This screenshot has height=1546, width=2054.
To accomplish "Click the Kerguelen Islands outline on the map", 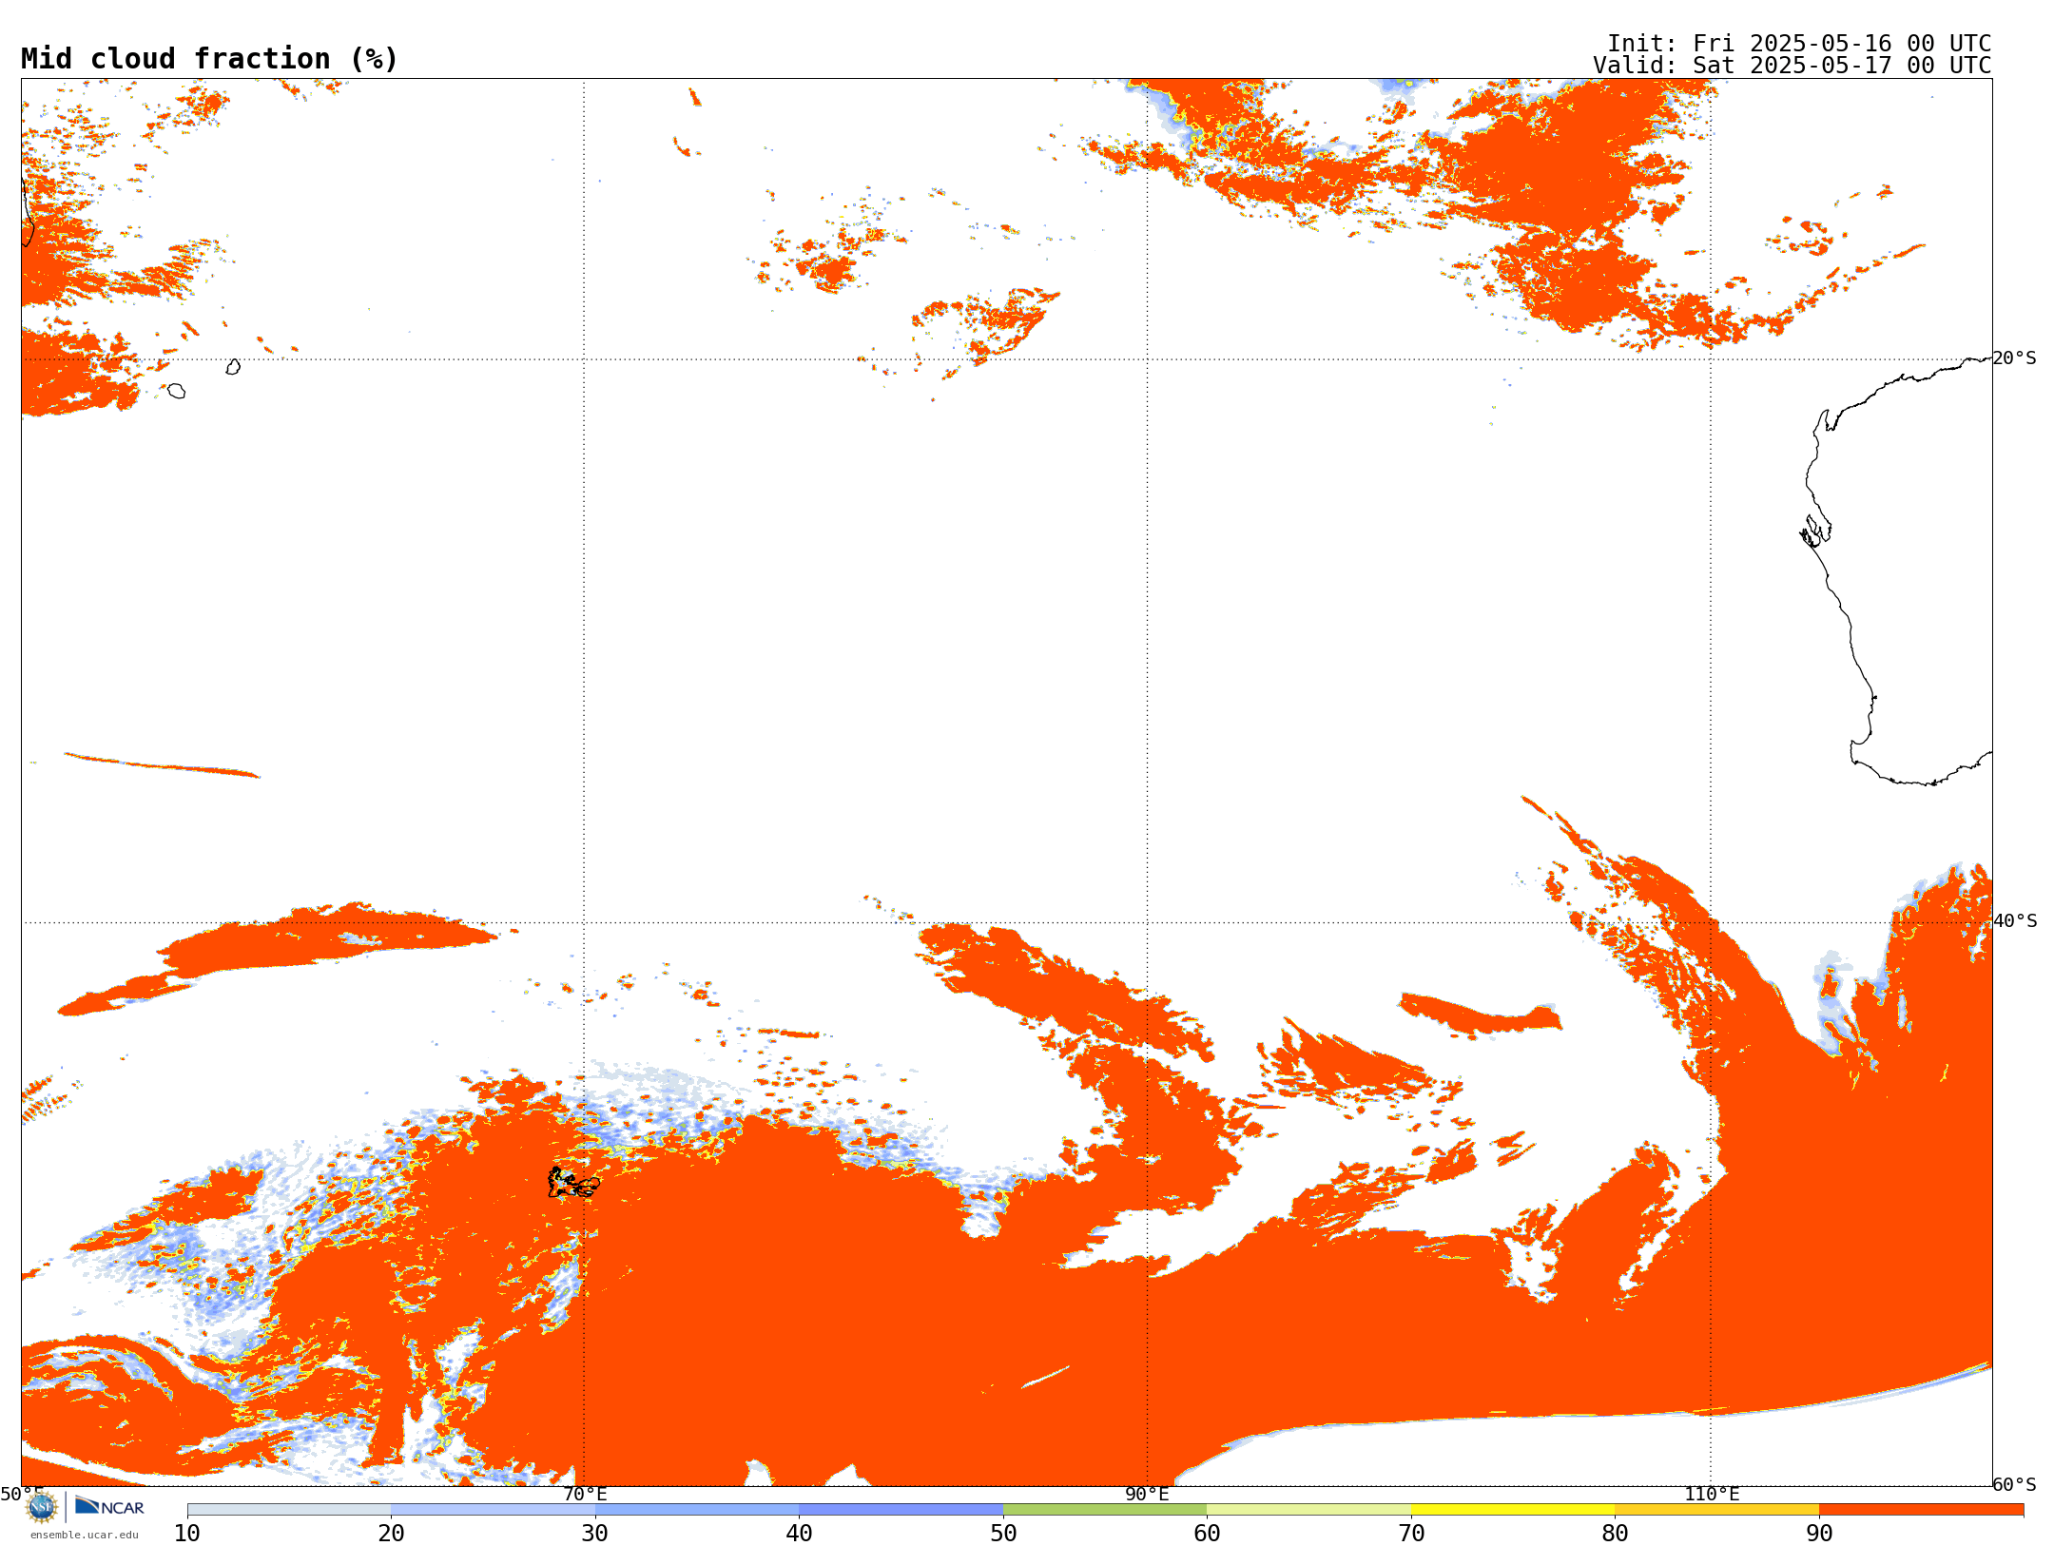I will (572, 1183).
